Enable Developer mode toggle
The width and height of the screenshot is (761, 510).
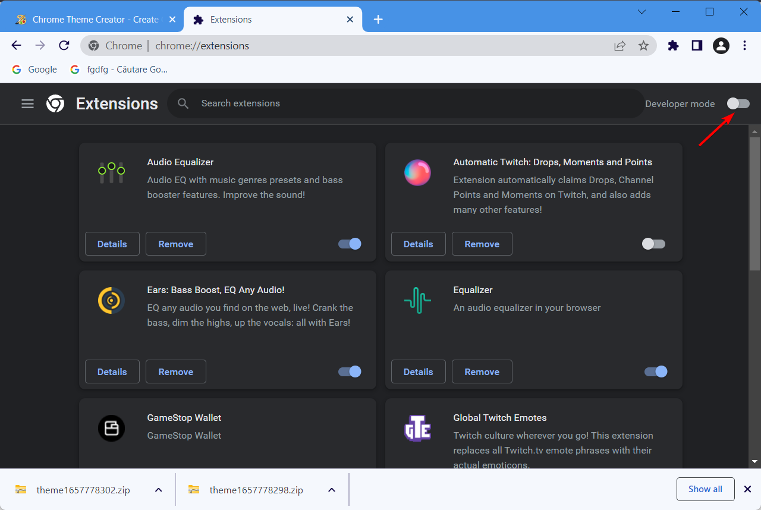738,103
